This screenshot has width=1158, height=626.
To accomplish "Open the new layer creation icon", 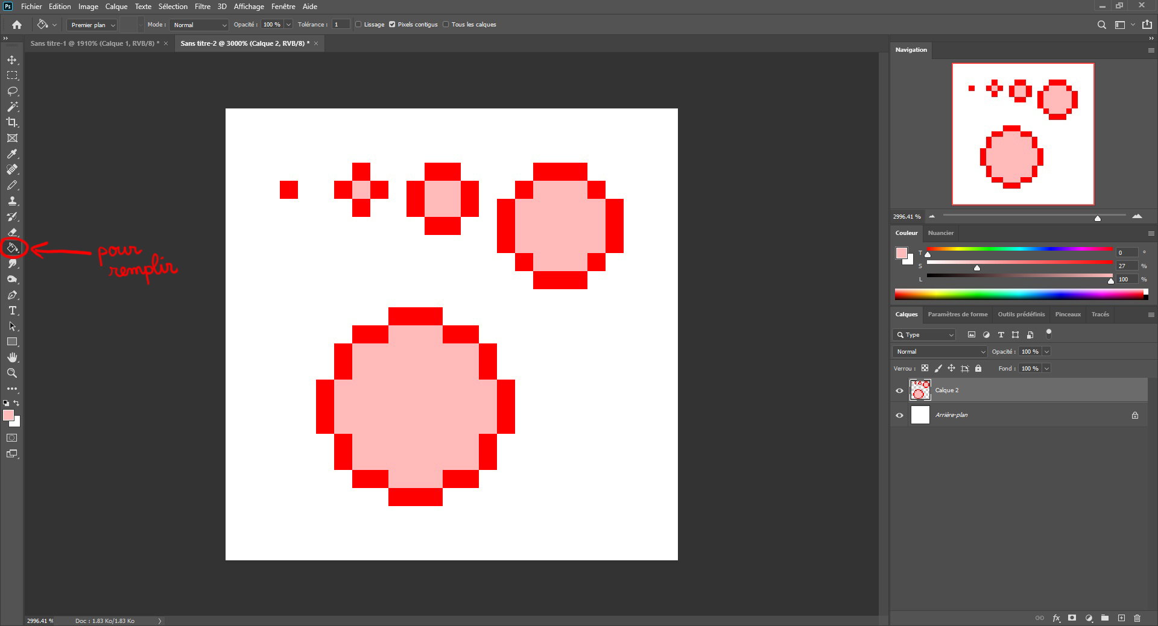I will pyautogui.click(x=1121, y=618).
